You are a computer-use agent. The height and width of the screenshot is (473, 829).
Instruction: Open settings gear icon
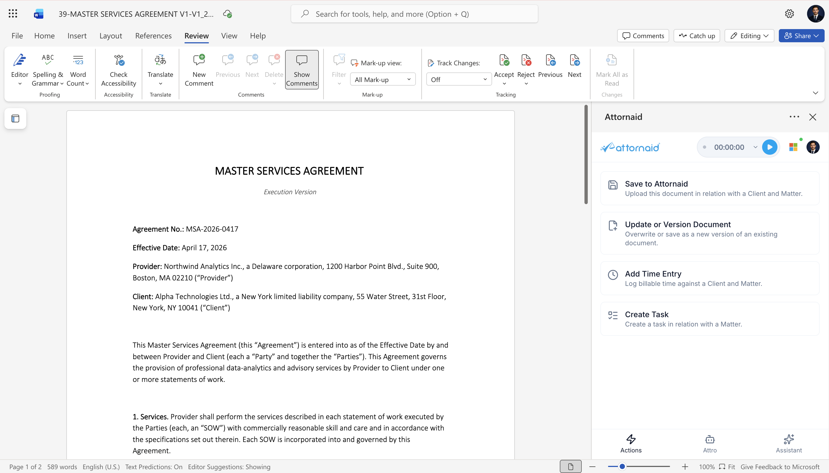pos(790,14)
